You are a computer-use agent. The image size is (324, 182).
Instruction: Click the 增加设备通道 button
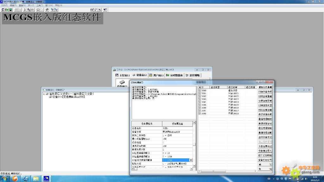[265, 87]
